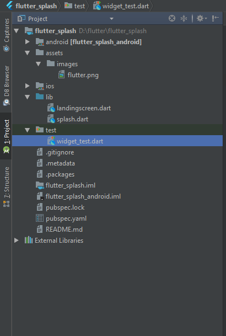Click the android module folder icon

click(40, 42)
